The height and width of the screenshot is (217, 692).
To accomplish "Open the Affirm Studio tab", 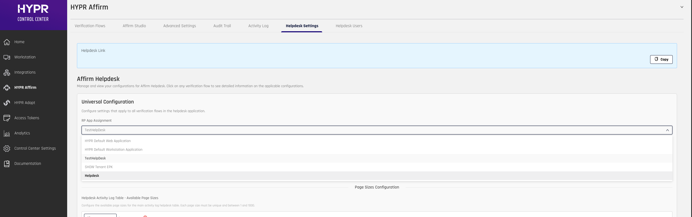I will pyautogui.click(x=134, y=26).
